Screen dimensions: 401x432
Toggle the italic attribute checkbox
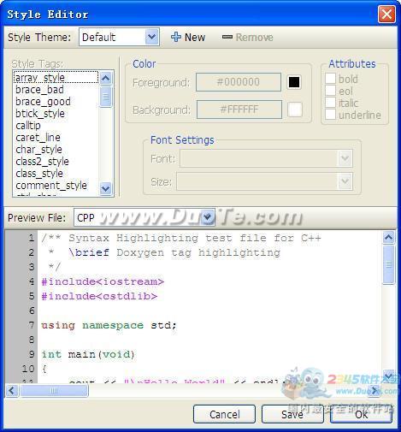(x=330, y=103)
